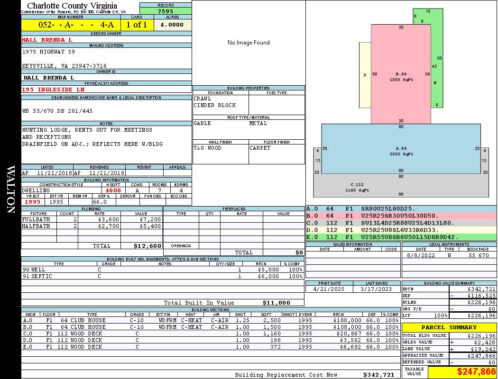Viewport: 498px width, 379px height.
Task: Click the record number 7595
Action: pos(166,11)
